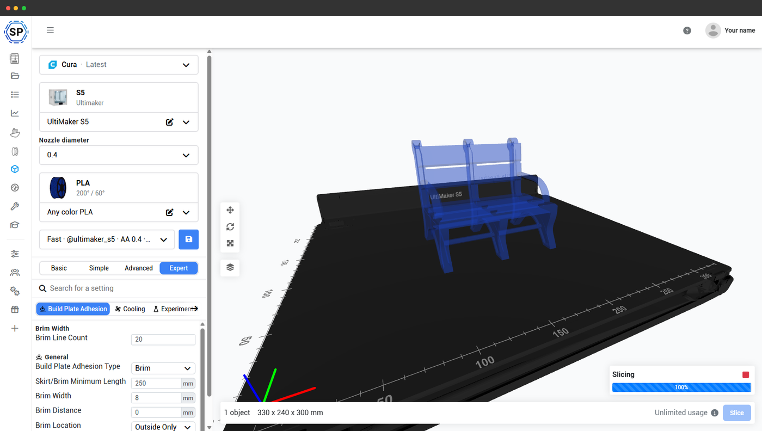
Task: Open Brim Location Outside Only dropdown
Action: point(163,427)
